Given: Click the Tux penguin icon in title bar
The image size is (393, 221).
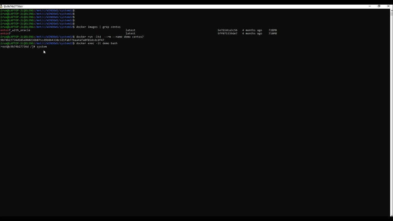Looking at the screenshot, I should click(x=1, y=6).
